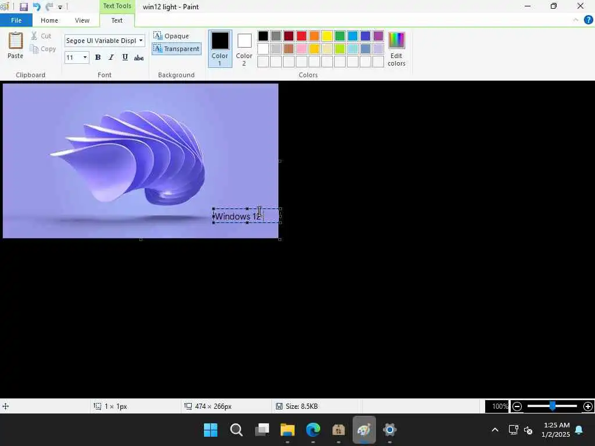
Task: Click inside the Windows 12 text box
Action: 246,216
